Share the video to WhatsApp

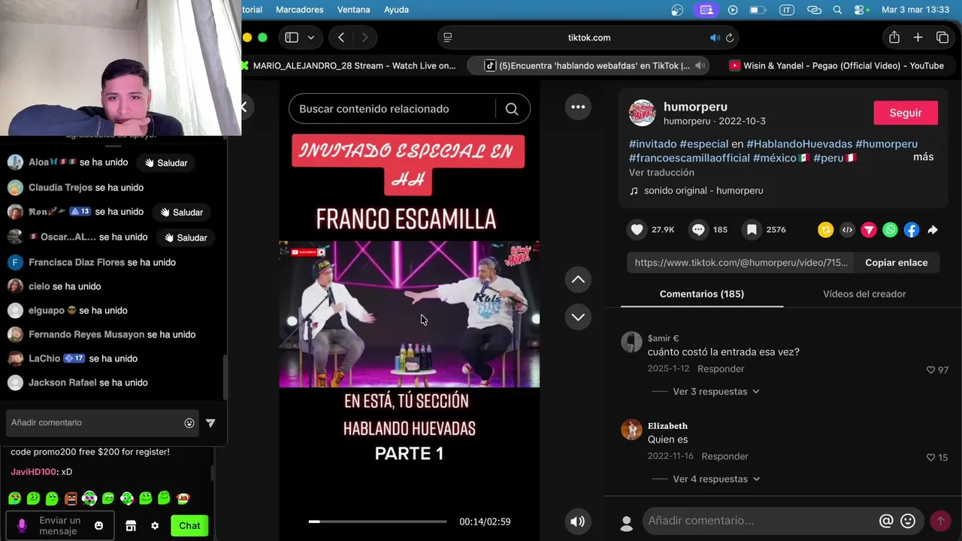click(890, 230)
